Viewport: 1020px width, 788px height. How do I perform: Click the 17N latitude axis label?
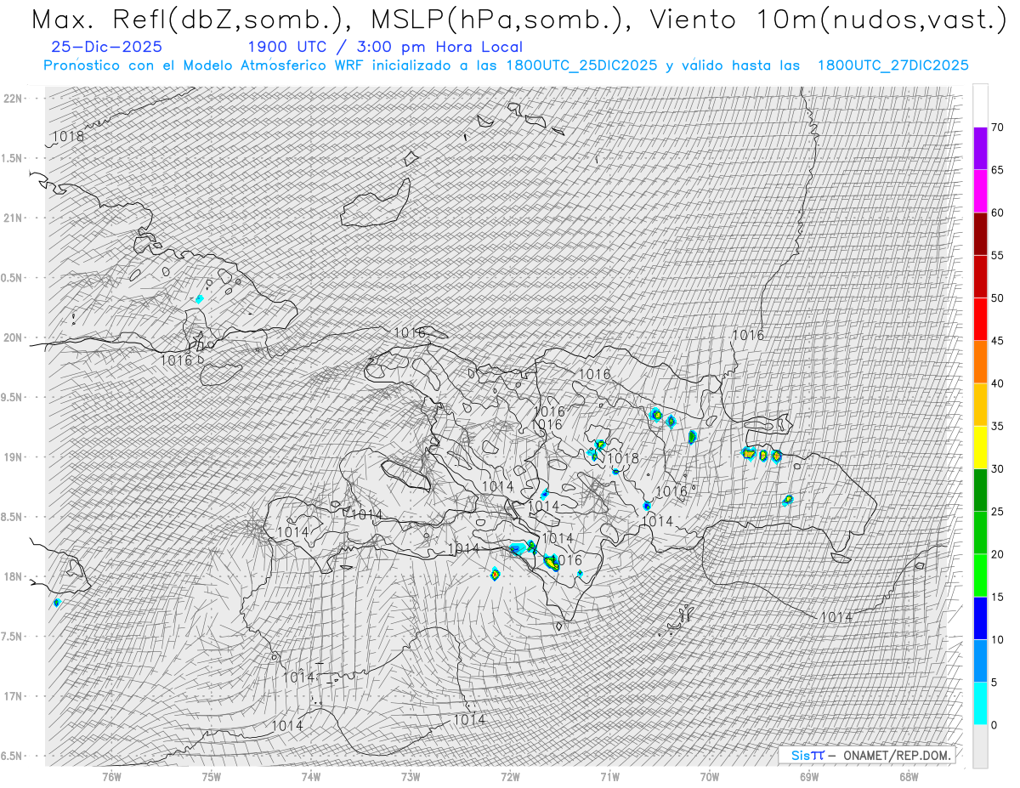click(x=12, y=696)
